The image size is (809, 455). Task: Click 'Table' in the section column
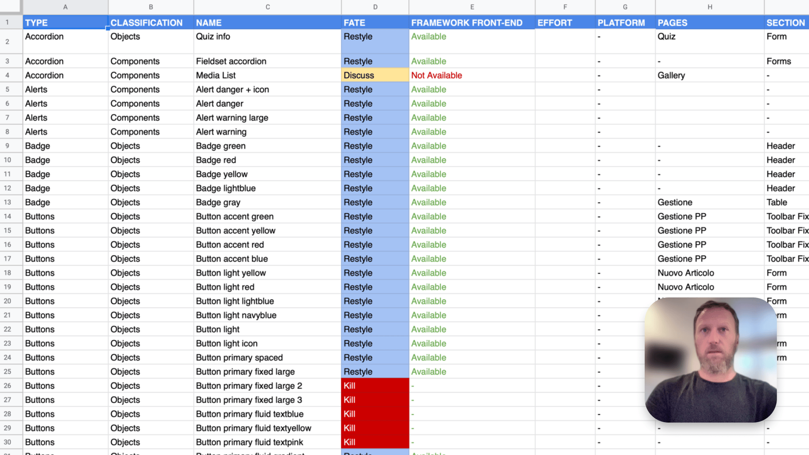[777, 203]
